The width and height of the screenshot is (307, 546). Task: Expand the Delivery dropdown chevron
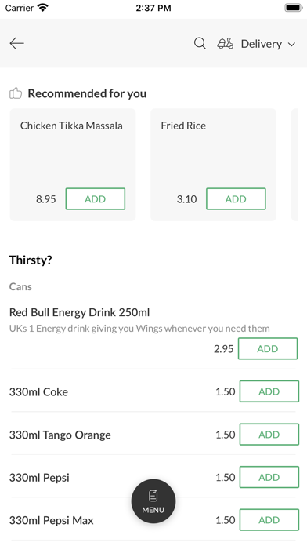click(x=291, y=44)
